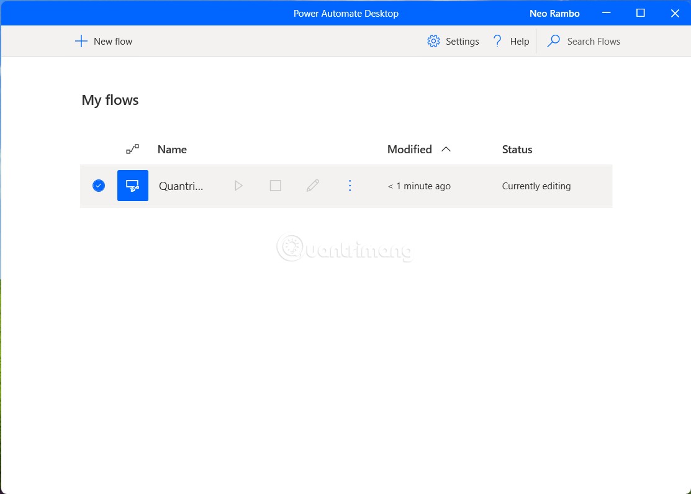Toggle Modified column sort arrow
The width and height of the screenshot is (691, 494).
[446, 150]
